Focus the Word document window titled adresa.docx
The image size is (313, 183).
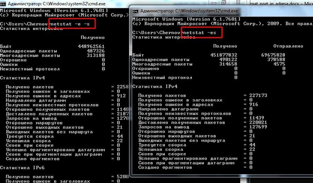[x=281, y=3]
